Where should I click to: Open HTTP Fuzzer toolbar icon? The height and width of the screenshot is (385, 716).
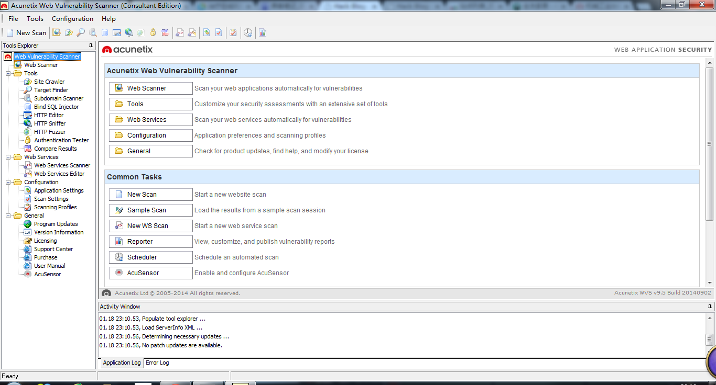tap(140, 32)
